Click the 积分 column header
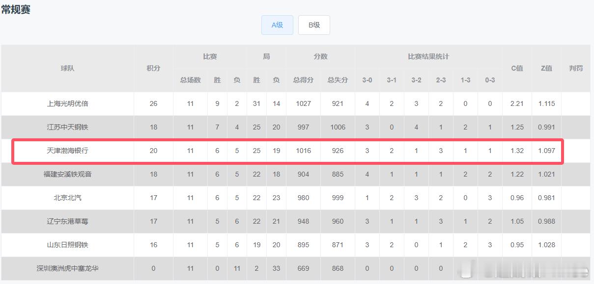Image resolution: width=594 pixels, height=284 pixels. coord(153,68)
